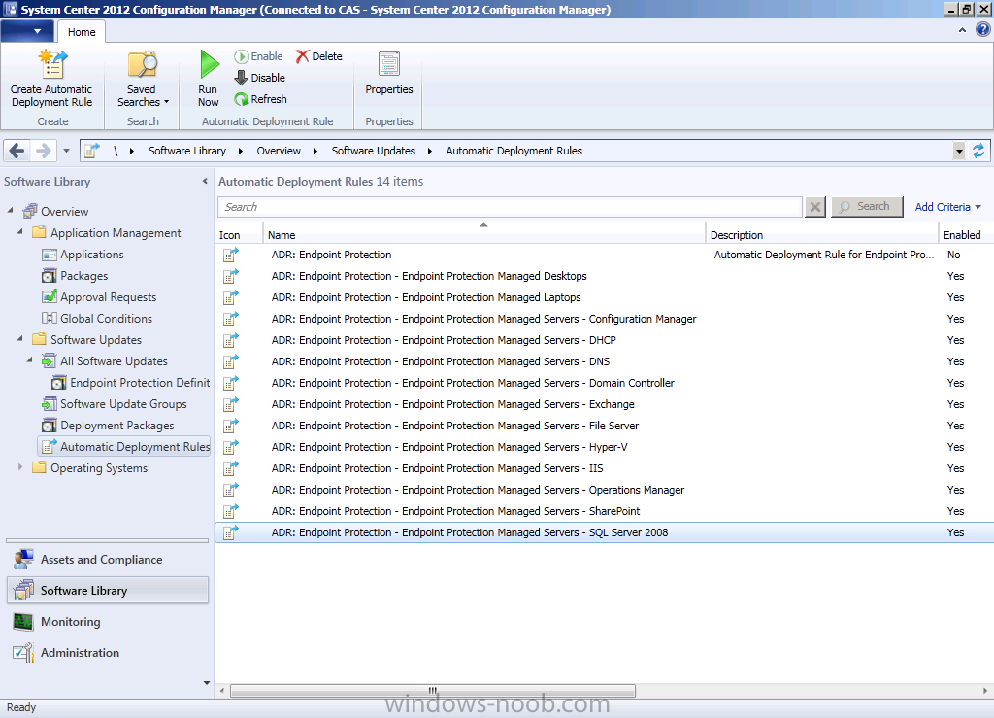Open the Properties ribbon icon
This screenshot has height=718, width=994.
[388, 65]
